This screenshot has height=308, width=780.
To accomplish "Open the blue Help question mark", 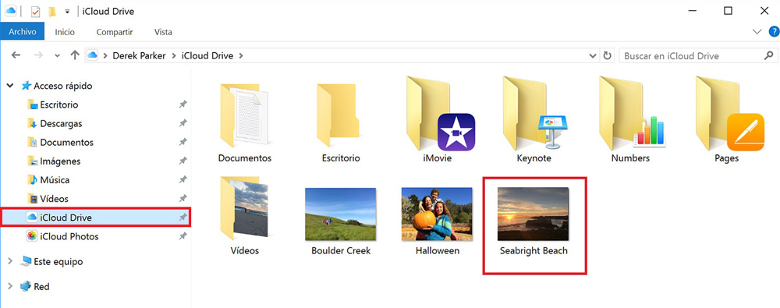I will click(x=774, y=32).
